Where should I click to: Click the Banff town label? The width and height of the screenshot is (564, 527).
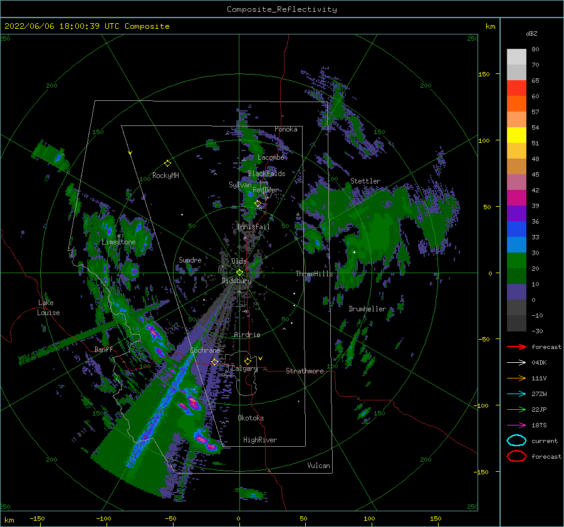tap(103, 349)
